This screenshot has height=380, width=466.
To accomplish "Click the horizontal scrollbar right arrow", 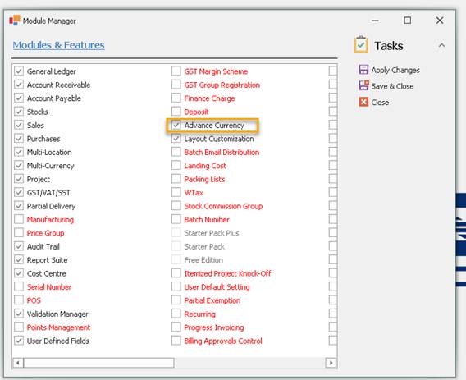I will click(x=331, y=363).
